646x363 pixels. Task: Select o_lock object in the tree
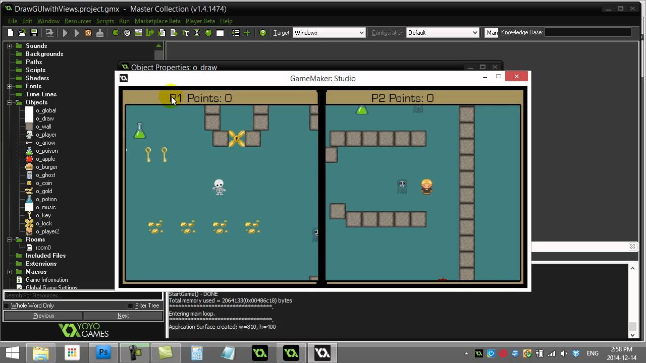click(x=44, y=223)
